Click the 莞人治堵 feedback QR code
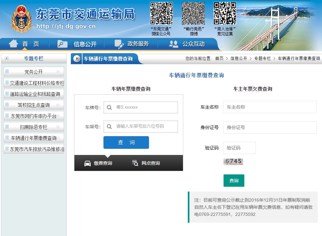This screenshot has width=322, height=236. tap(225, 13)
